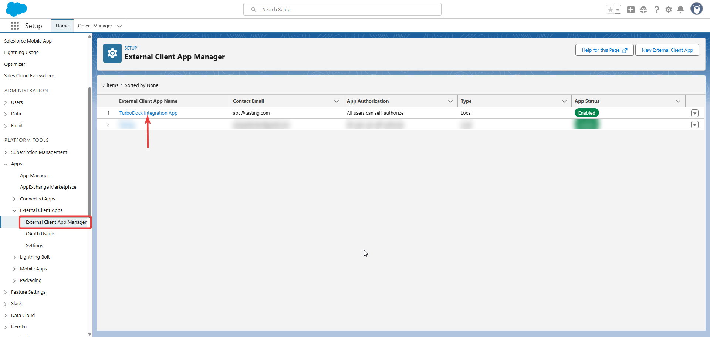Expand Subscription Management chevron
This screenshot has width=710, height=337.
[6, 152]
